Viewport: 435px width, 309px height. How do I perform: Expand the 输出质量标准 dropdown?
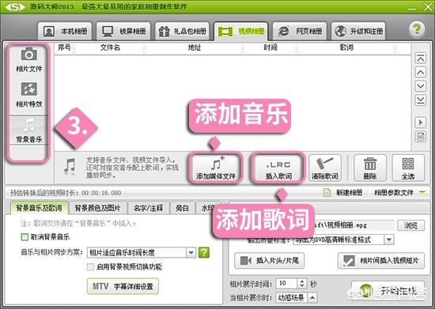[x=389, y=239]
